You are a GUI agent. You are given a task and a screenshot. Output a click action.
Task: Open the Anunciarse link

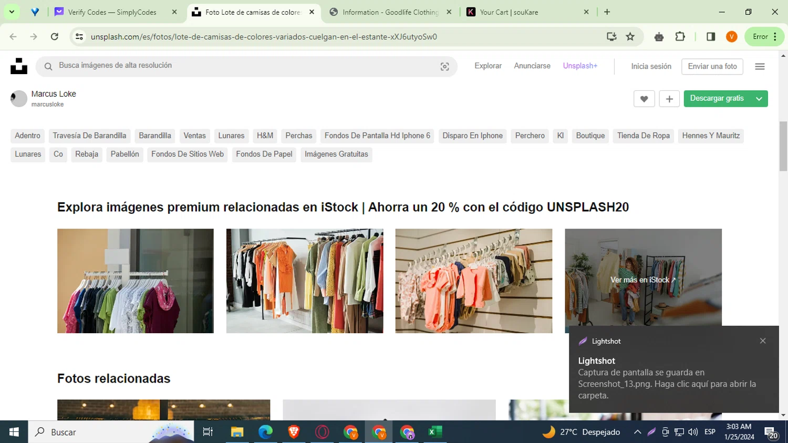click(x=532, y=66)
